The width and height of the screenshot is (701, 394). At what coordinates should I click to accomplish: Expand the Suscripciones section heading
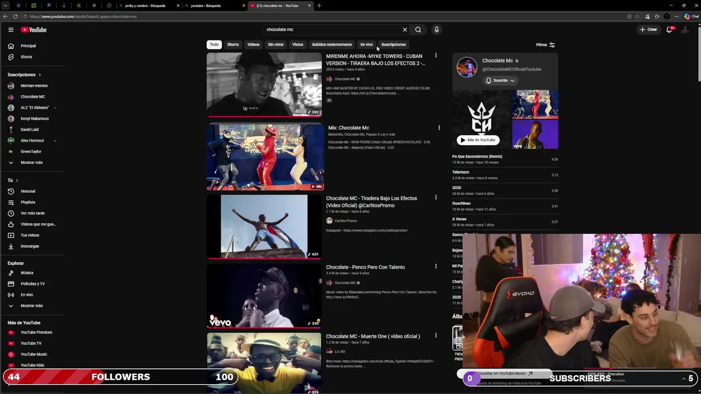(x=24, y=74)
